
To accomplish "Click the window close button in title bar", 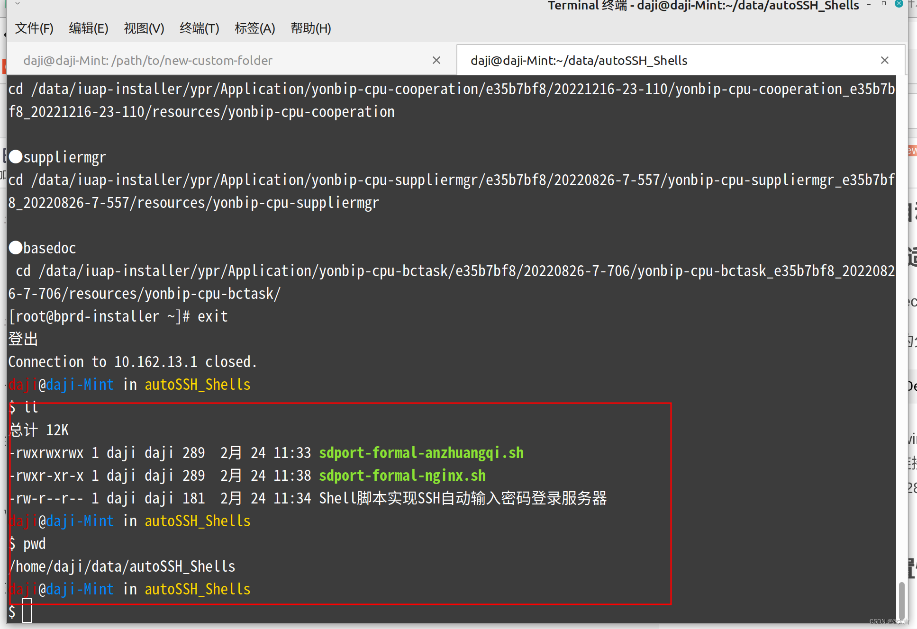I will click(x=899, y=4).
